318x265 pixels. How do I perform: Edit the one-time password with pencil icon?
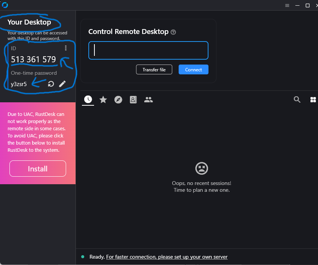[62, 84]
